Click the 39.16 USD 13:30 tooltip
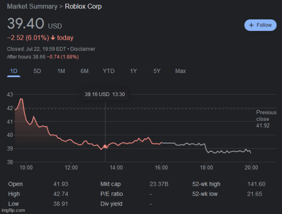 click(x=105, y=94)
